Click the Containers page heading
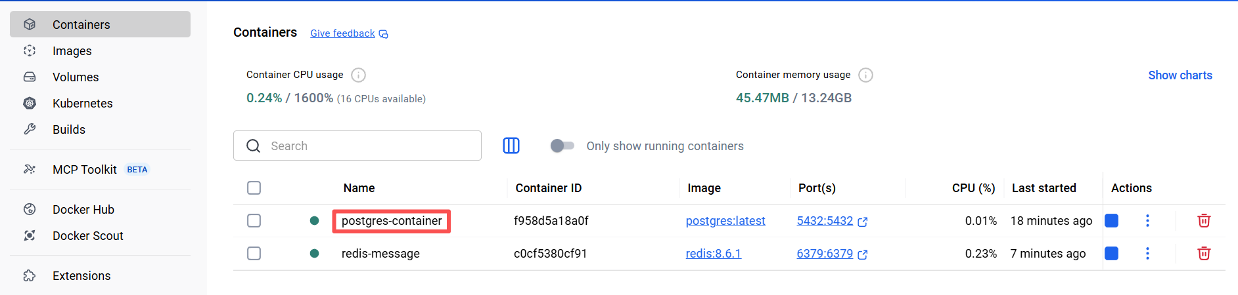The height and width of the screenshot is (295, 1238). (265, 32)
